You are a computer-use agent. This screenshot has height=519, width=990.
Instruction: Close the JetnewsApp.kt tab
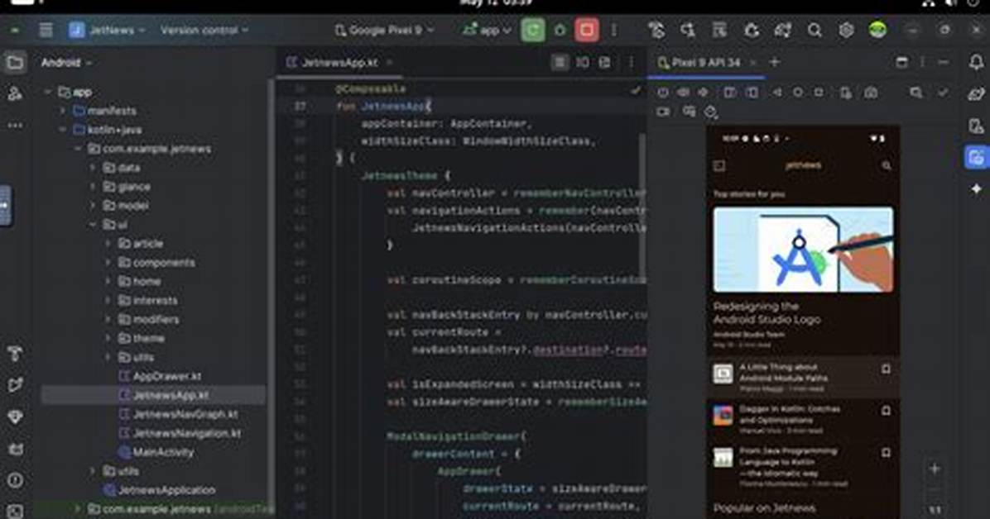[x=390, y=63]
